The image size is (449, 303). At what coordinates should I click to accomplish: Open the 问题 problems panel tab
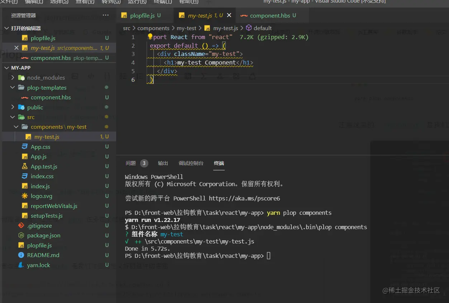click(131, 163)
